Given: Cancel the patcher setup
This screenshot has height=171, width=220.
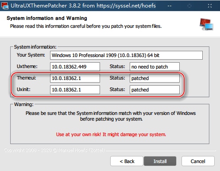Looking at the screenshot, I should pos(198,161).
